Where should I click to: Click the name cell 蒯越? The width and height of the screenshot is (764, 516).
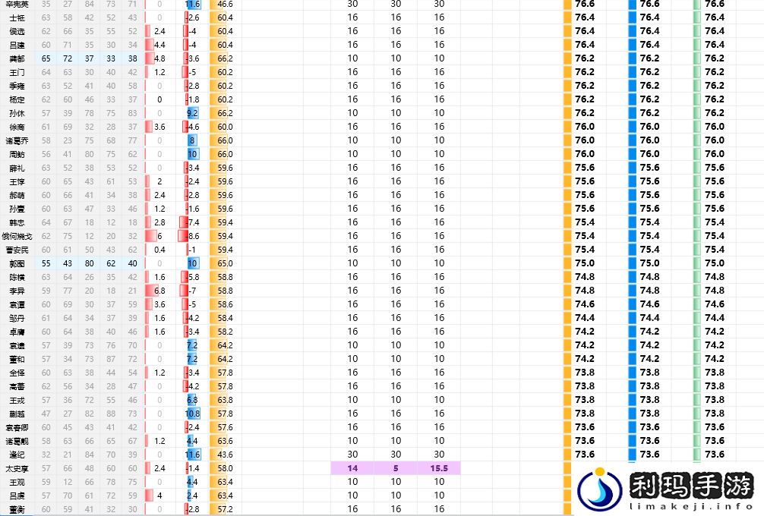[x=17, y=414]
